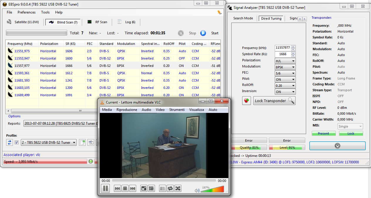Skip to next media in VLC
This screenshot has height=198, width=371.
pos(133,188)
